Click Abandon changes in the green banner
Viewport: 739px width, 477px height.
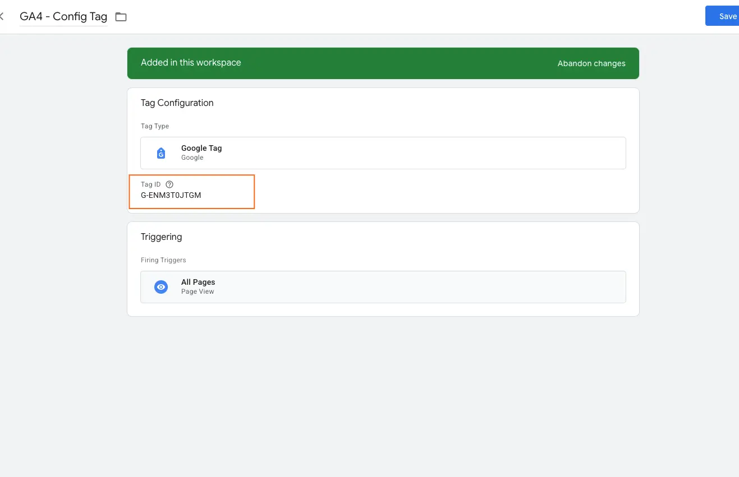point(591,63)
